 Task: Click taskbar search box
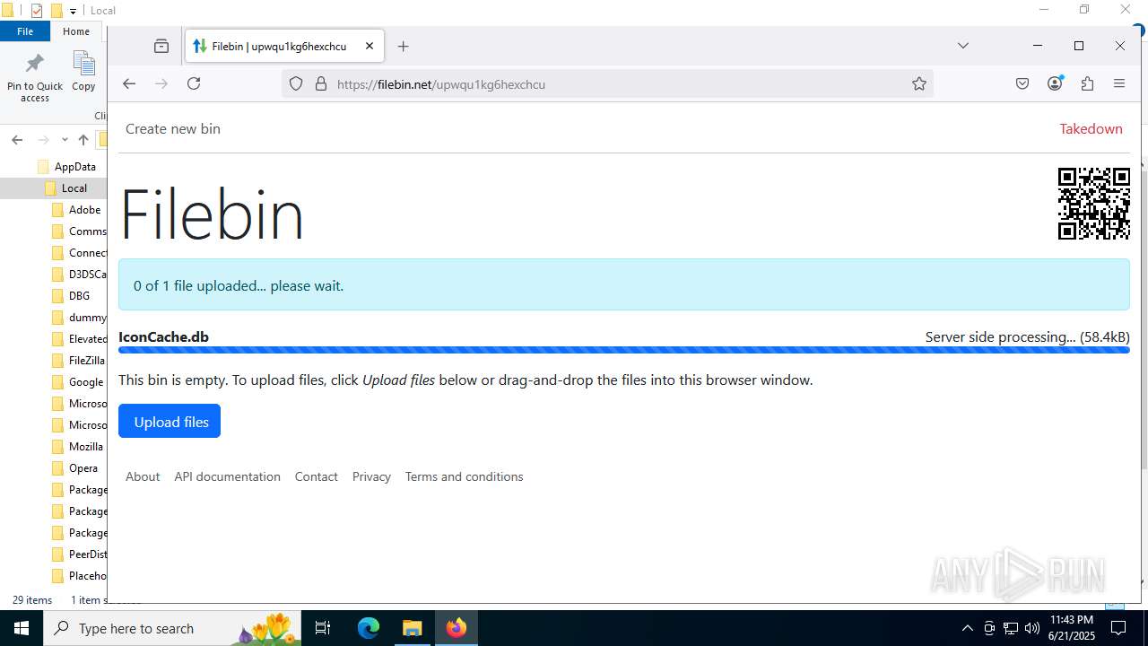173,628
